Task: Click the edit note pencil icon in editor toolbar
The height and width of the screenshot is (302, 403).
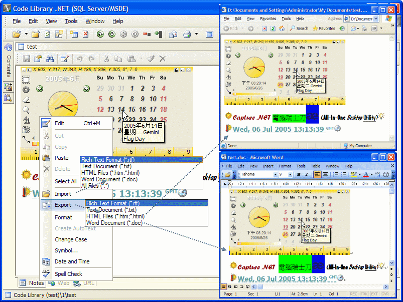Action: pos(65,59)
